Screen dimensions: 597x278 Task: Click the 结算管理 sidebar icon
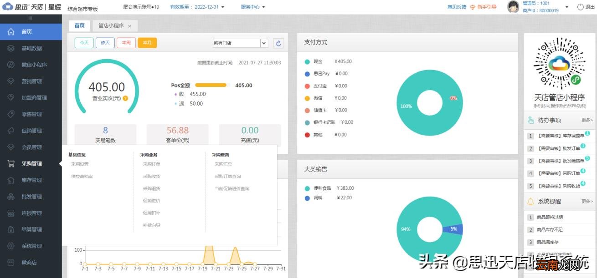(x=11, y=229)
